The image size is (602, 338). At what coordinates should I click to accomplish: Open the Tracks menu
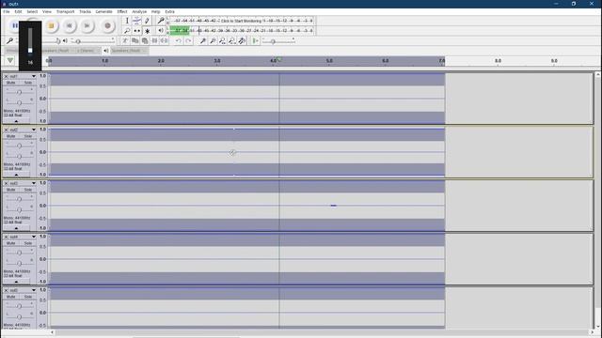(85, 11)
